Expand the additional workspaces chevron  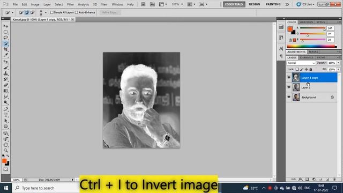coord(287,4)
